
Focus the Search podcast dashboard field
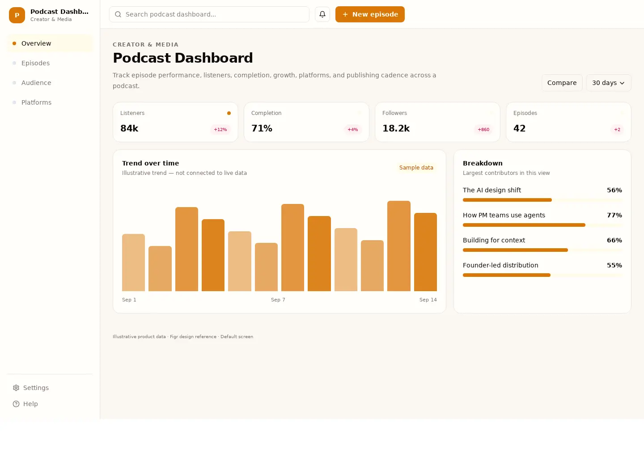pyautogui.click(x=209, y=14)
